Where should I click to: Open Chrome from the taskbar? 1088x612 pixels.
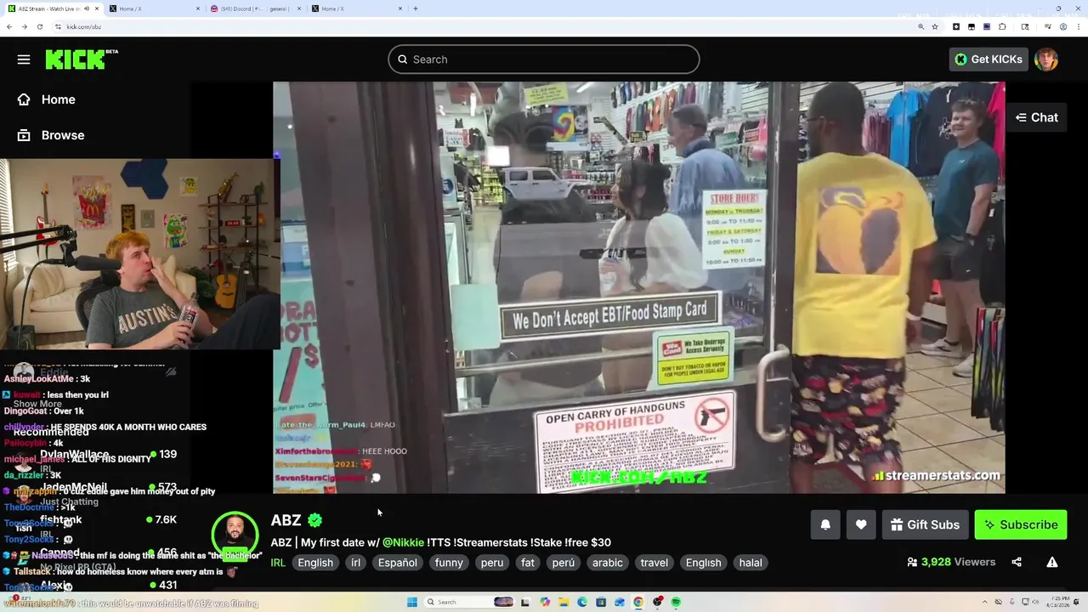638,602
